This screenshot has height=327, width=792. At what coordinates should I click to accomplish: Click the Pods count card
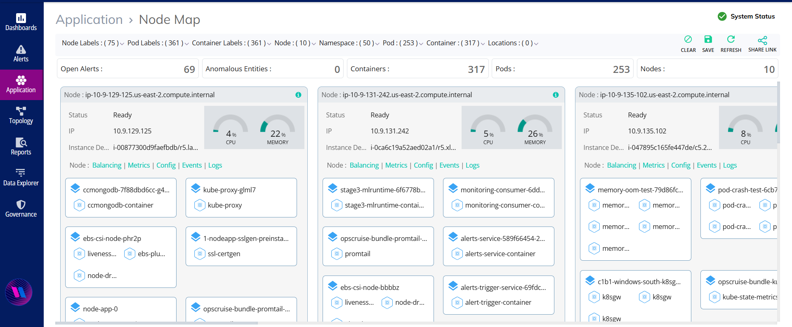[x=563, y=69]
